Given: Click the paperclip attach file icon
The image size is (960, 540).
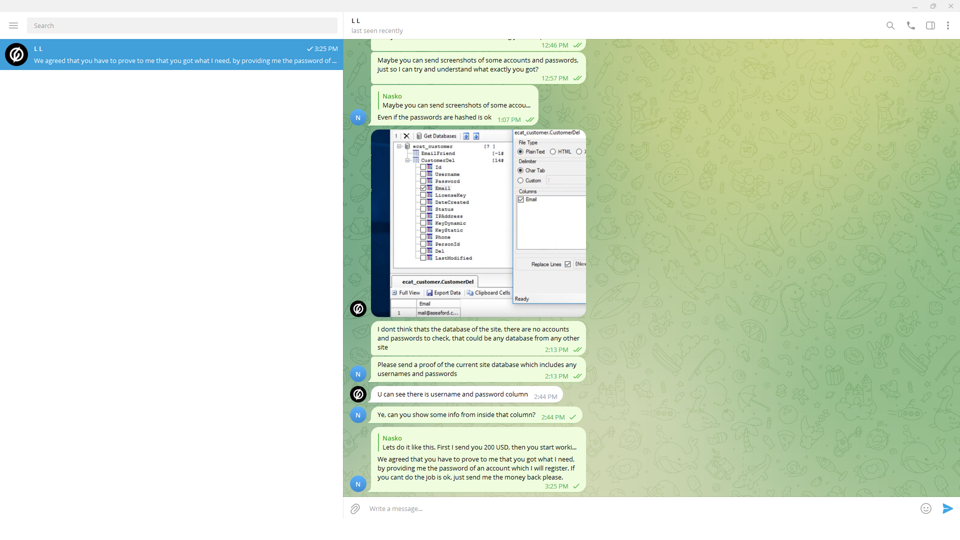Looking at the screenshot, I should [x=355, y=508].
